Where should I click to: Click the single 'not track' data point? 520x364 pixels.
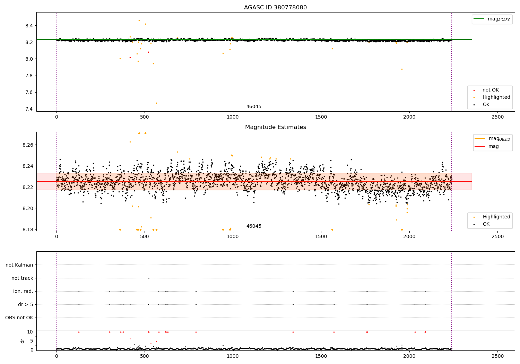(149, 278)
